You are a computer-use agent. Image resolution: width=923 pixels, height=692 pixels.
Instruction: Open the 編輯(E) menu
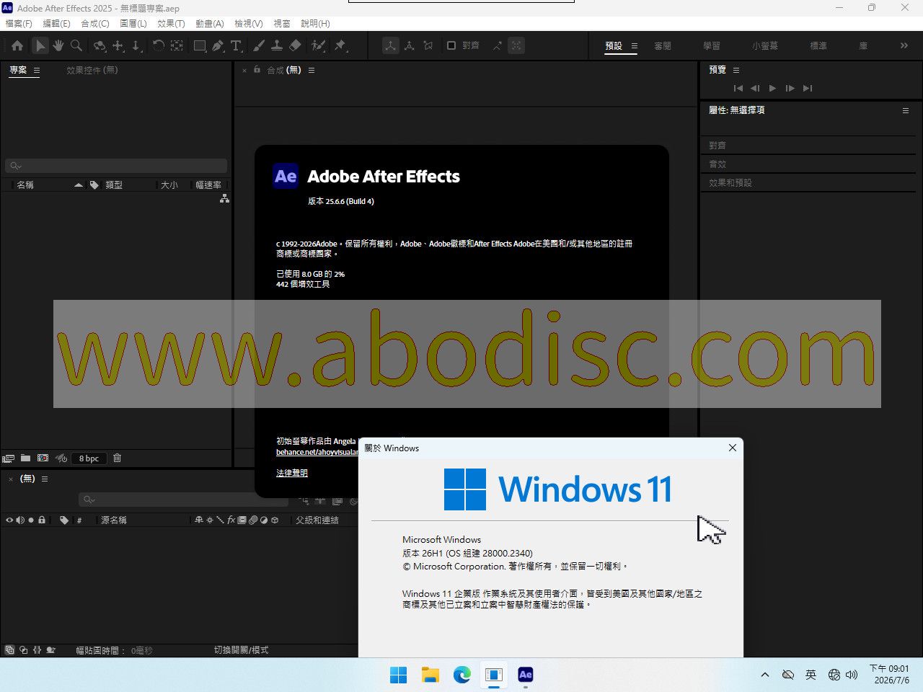pyautogui.click(x=57, y=23)
